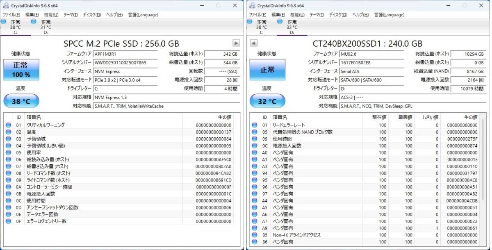
Task: Click the 現在値 column header
Action: (376, 117)
